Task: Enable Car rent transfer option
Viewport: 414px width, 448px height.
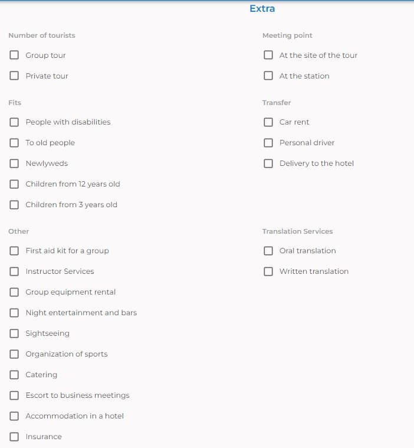Action: point(268,122)
